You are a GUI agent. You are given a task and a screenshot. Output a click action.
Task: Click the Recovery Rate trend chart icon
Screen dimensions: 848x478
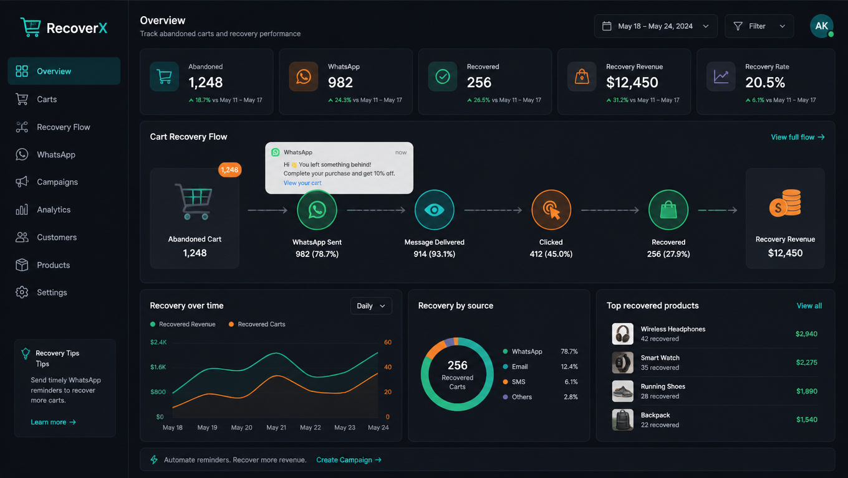721,77
